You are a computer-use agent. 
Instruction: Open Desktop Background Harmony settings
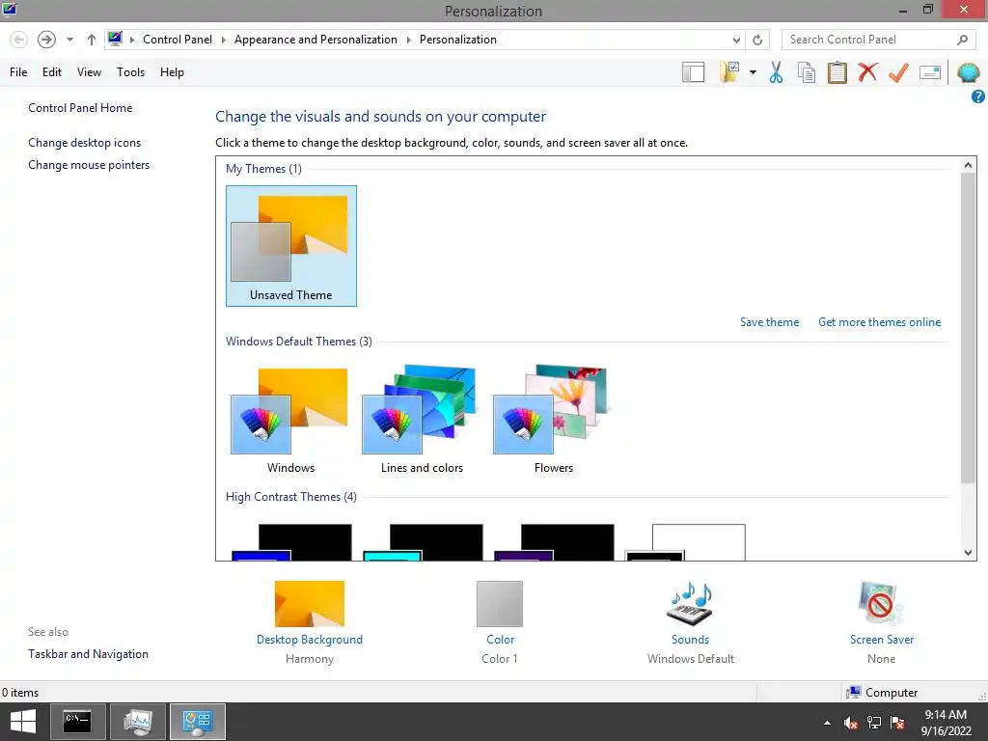point(310,622)
